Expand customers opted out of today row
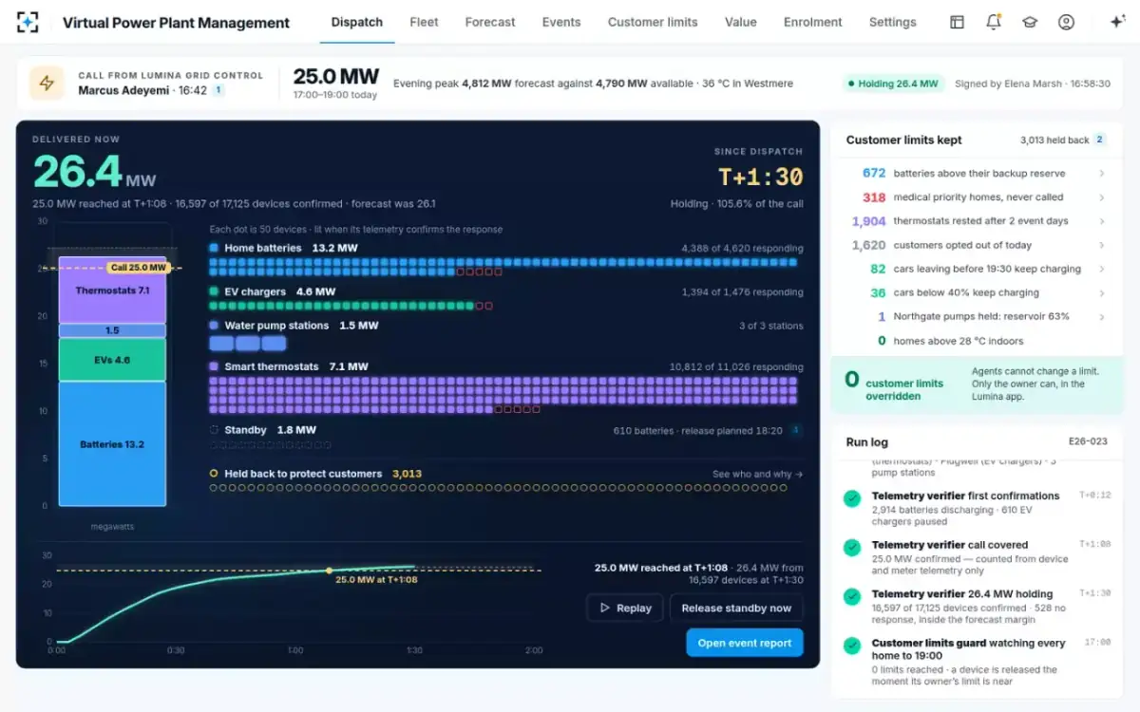Image resolution: width=1140 pixels, height=712 pixels. 976,245
